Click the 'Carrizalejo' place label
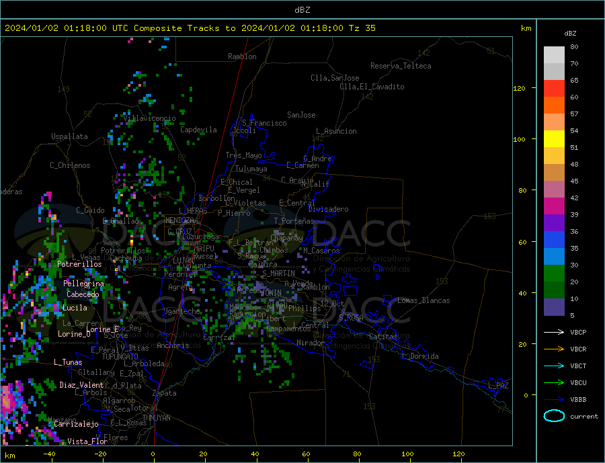Screen dimensions: 605x463 click(x=76, y=425)
